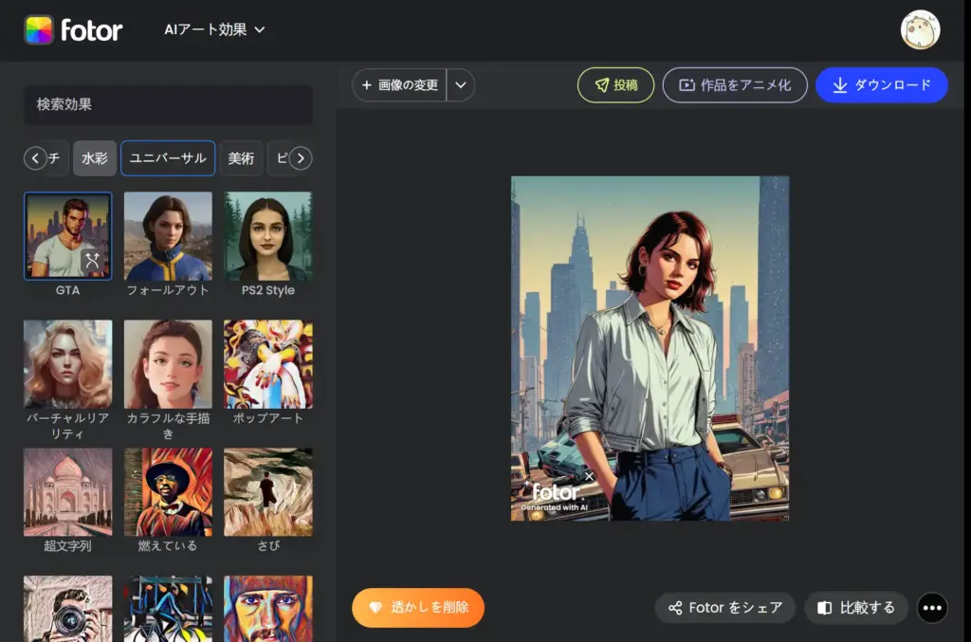Click 作品をアニメ化 button

click(735, 85)
